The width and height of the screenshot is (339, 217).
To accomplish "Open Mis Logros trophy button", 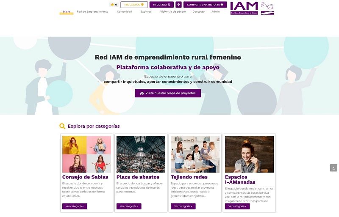I will (x=134, y=5).
